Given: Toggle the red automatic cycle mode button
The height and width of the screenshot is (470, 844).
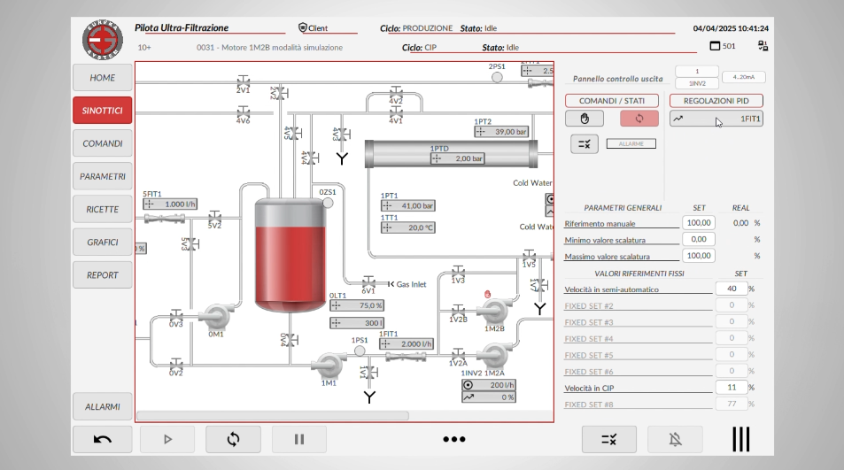Looking at the screenshot, I should pyautogui.click(x=639, y=119).
